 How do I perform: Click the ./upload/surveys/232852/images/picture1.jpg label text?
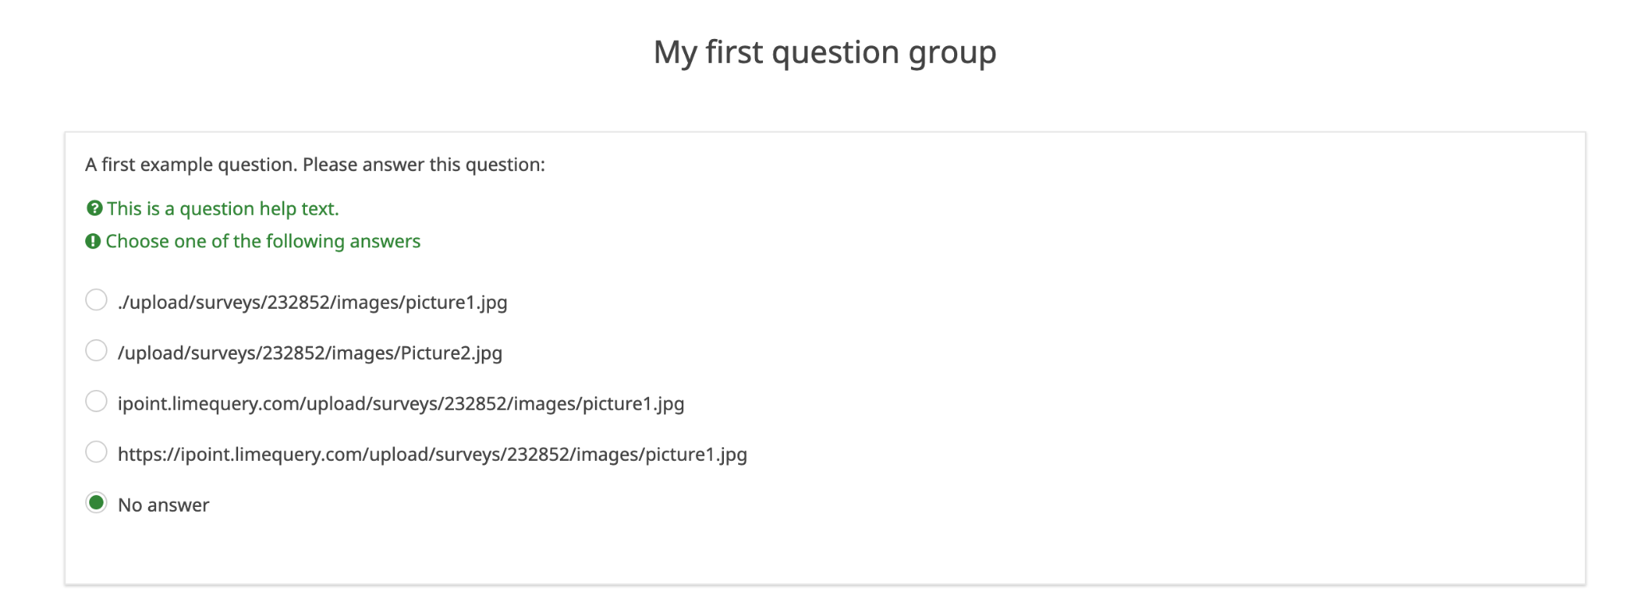[312, 302]
